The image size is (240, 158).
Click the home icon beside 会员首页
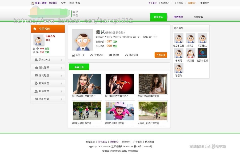(x=35, y=28)
